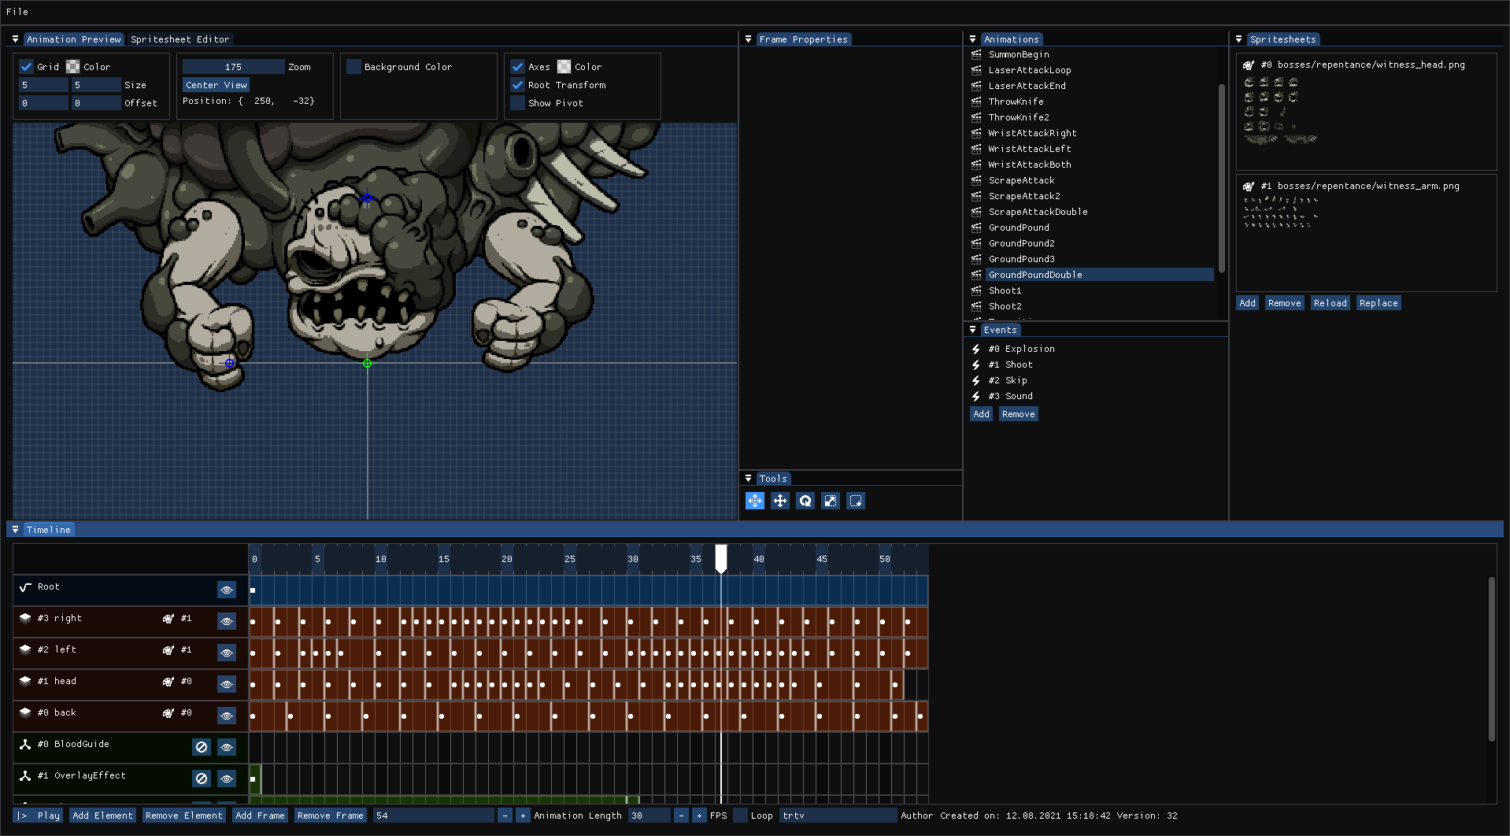Switch to the Spritesheet Editor tab
This screenshot has height=836, width=1510.
tap(179, 39)
